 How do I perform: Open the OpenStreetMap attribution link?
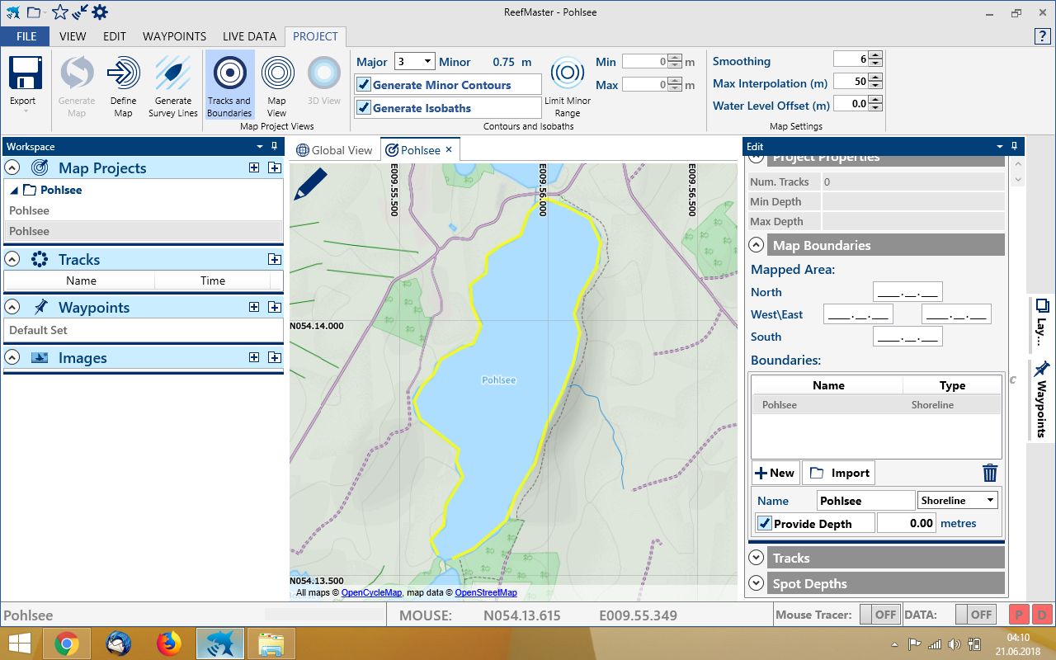tap(485, 592)
